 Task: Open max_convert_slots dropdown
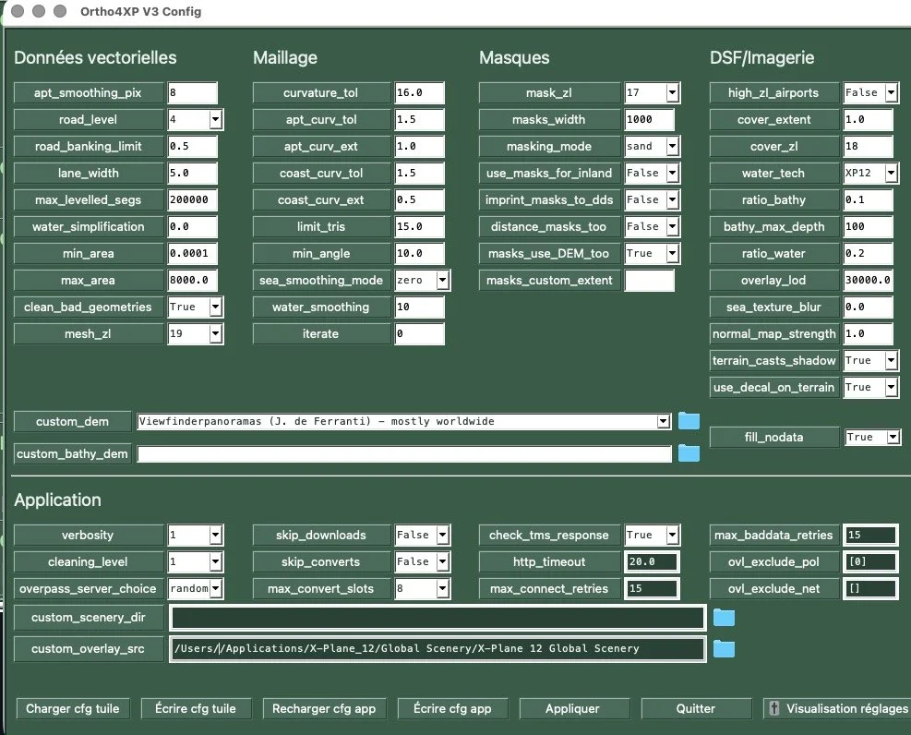(443, 588)
